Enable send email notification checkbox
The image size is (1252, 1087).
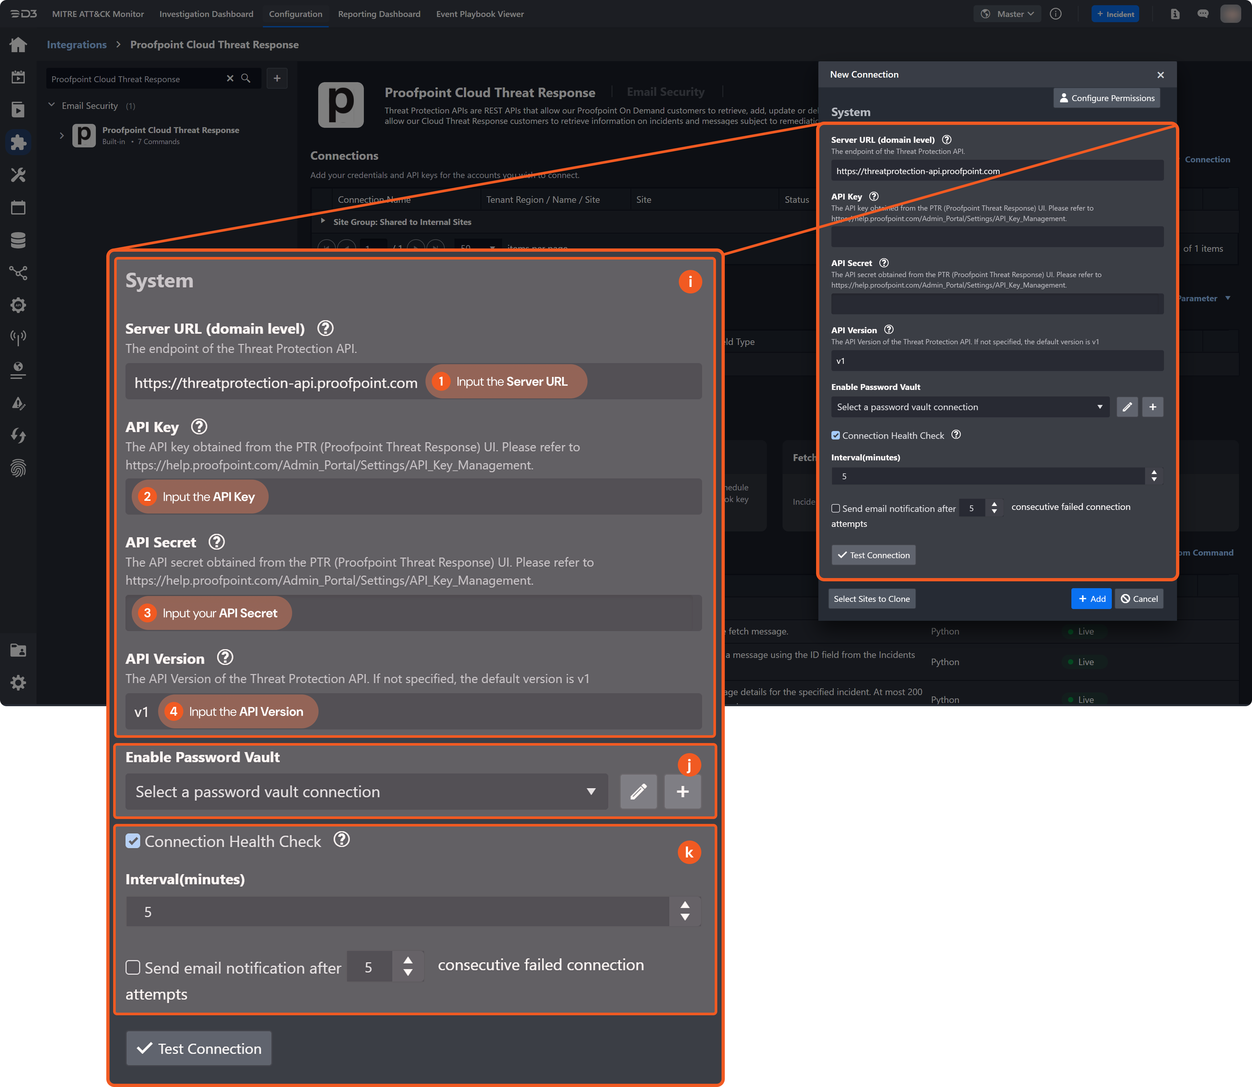[835, 508]
